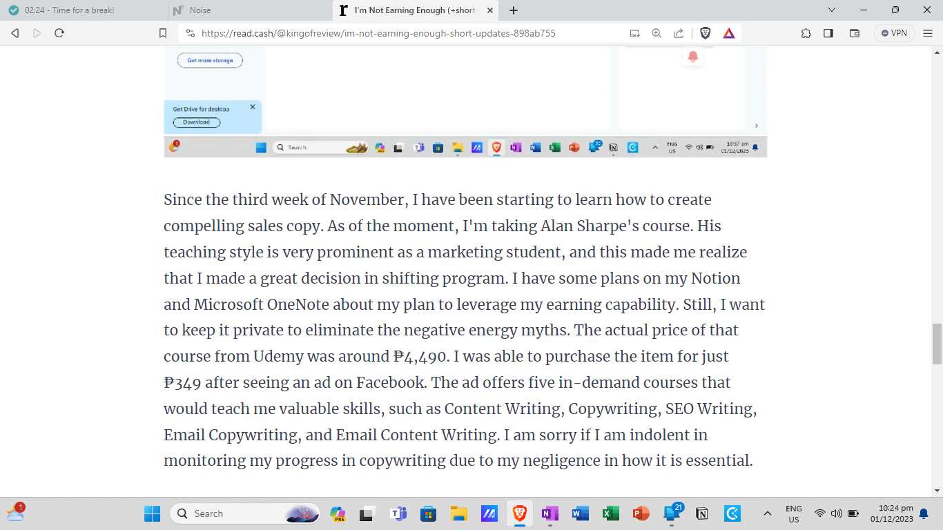Click the VPN button
The height and width of the screenshot is (530, 943).
[x=895, y=33]
